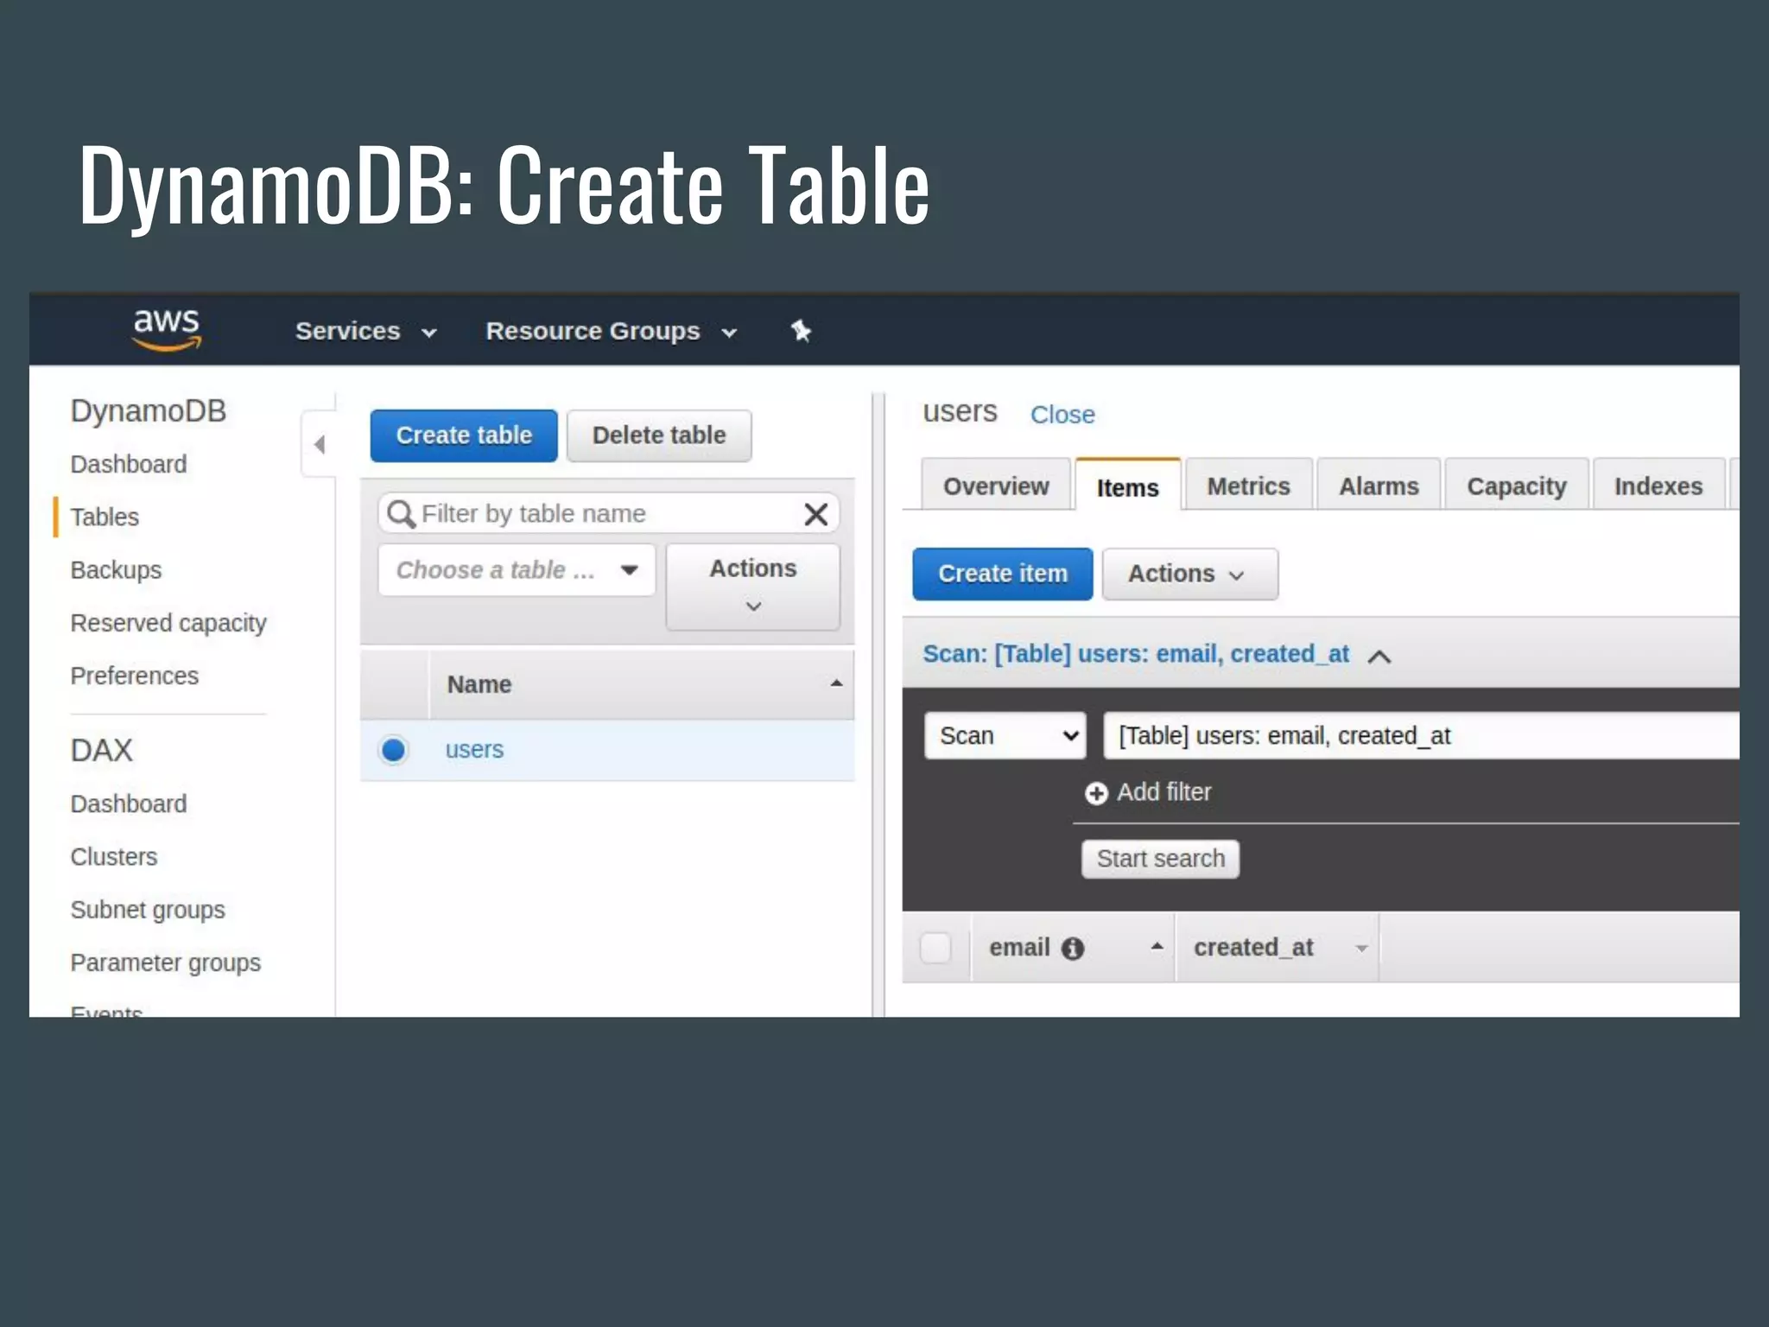Image resolution: width=1769 pixels, height=1327 pixels.
Task: Click the Create item button
Action: [x=1002, y=574]
